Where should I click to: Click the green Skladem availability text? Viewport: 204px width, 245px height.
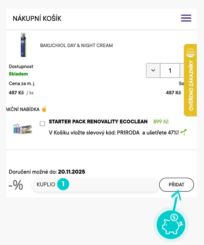click(x=18, y=74)
